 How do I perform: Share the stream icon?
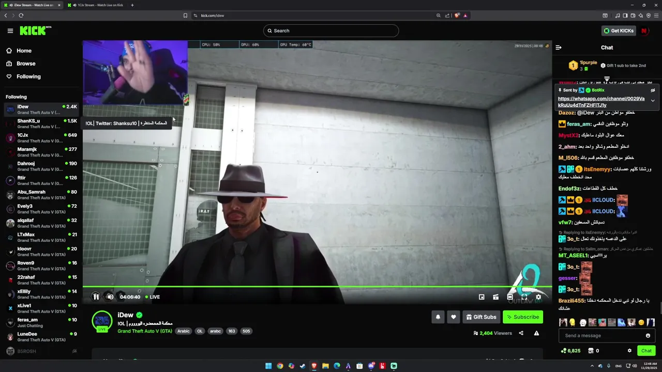tap(521, 333)
